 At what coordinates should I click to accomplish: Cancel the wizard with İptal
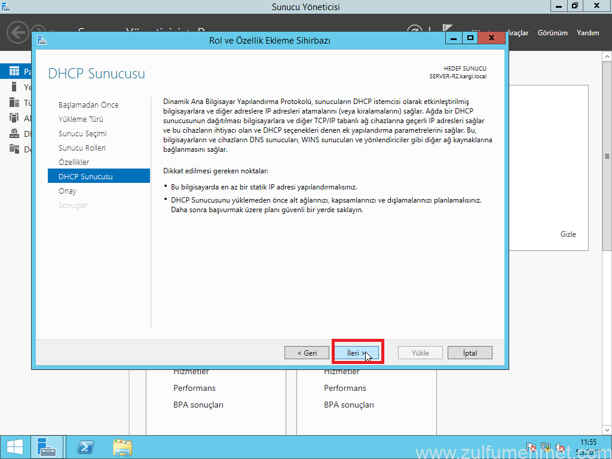click(x=470, y=353)
